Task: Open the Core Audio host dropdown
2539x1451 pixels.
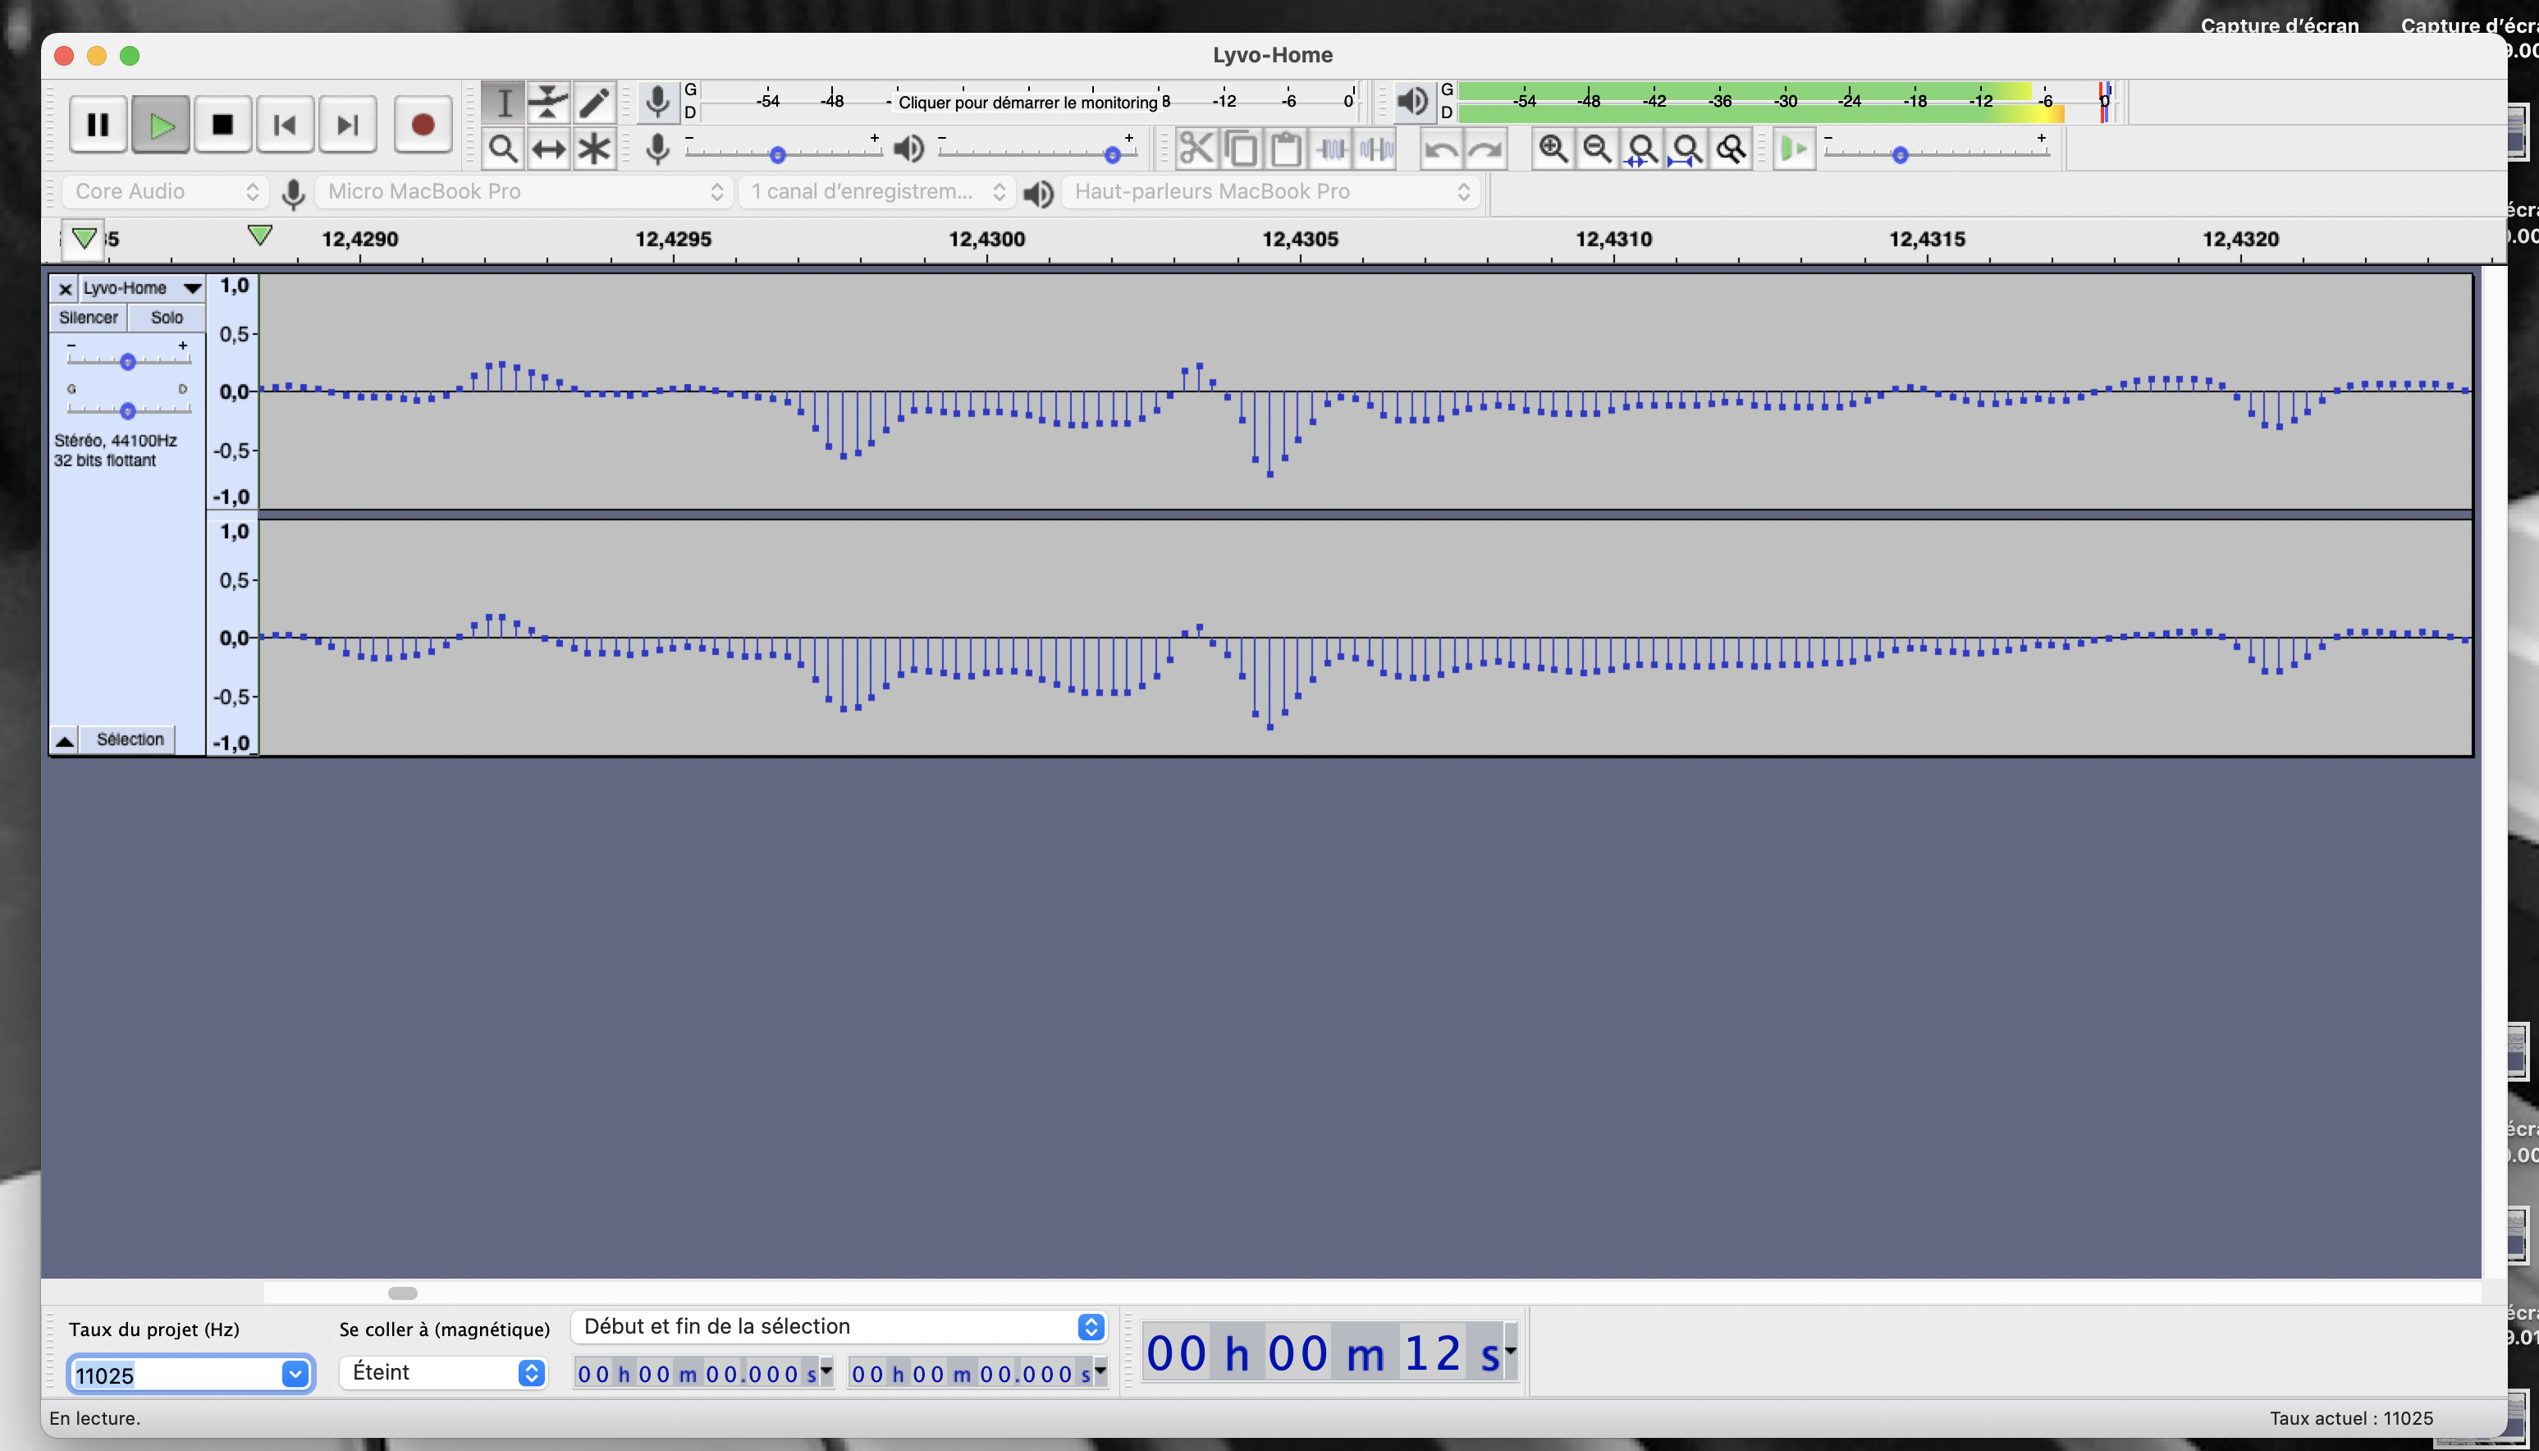Action: coord(166,191)
